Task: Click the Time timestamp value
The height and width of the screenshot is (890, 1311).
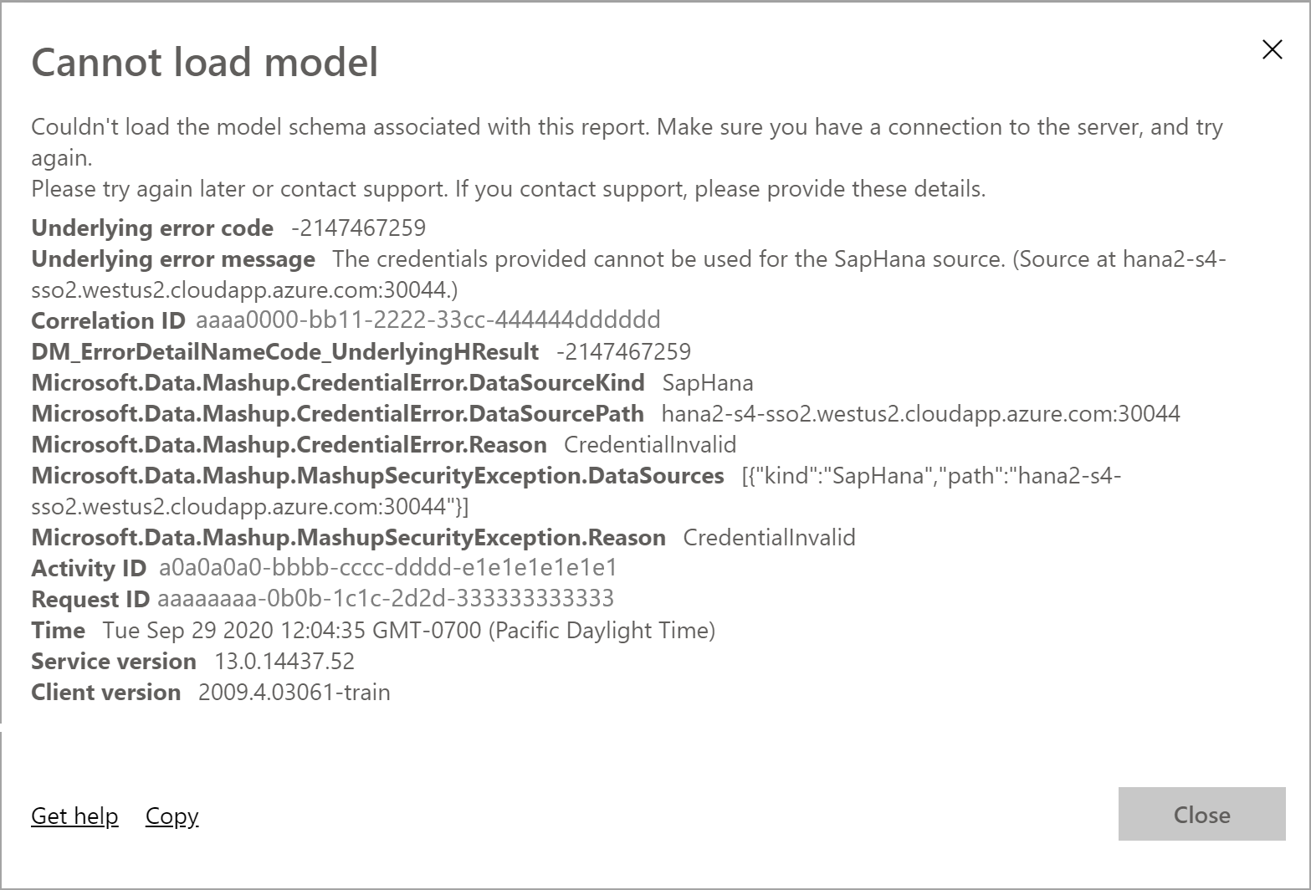Action: (408, 630)
